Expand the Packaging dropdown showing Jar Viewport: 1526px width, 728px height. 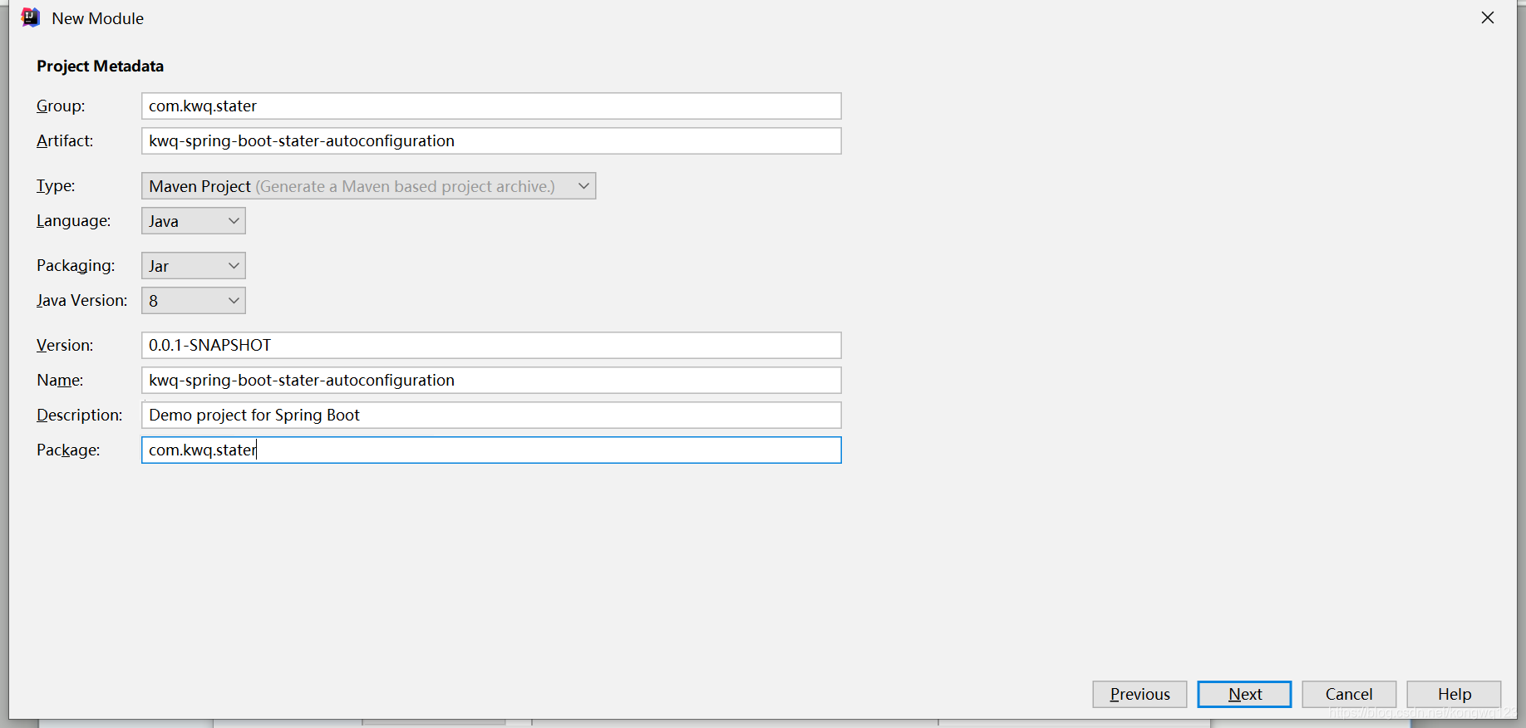[194, 266]
